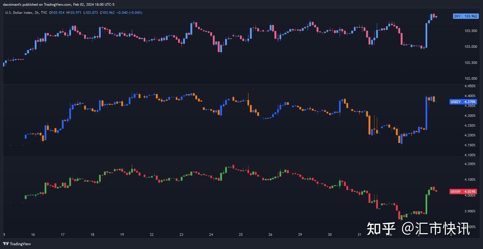Click the 30 date label on time axis

click(x=330, y=235)
